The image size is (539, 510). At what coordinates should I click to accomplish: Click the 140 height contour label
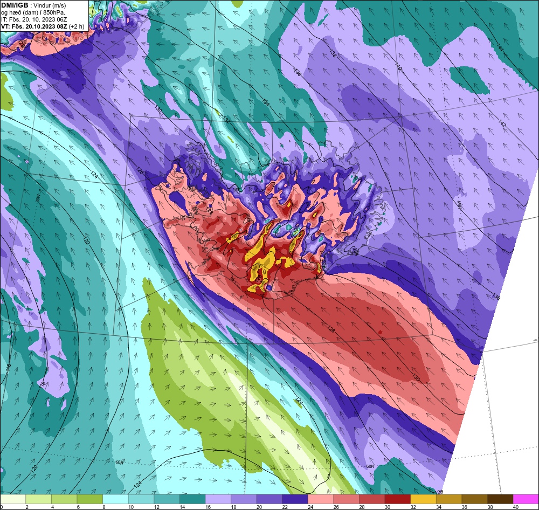pyautogui.click(x=398, y=66)
